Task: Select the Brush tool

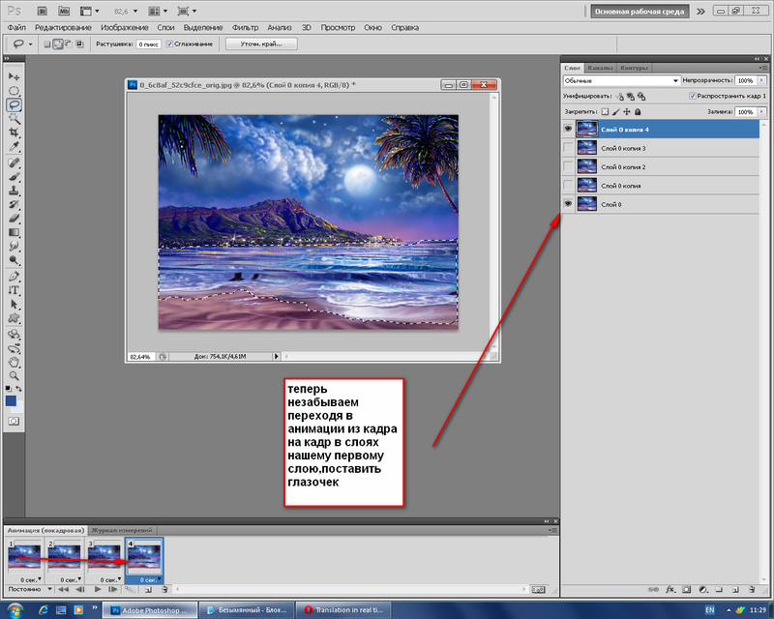Action: coord(14,177)
